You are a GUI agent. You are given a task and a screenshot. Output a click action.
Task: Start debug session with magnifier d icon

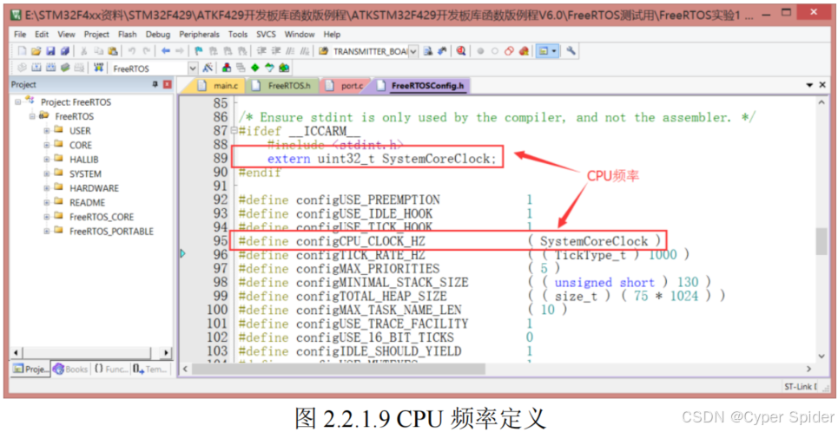tap(461, 50)
